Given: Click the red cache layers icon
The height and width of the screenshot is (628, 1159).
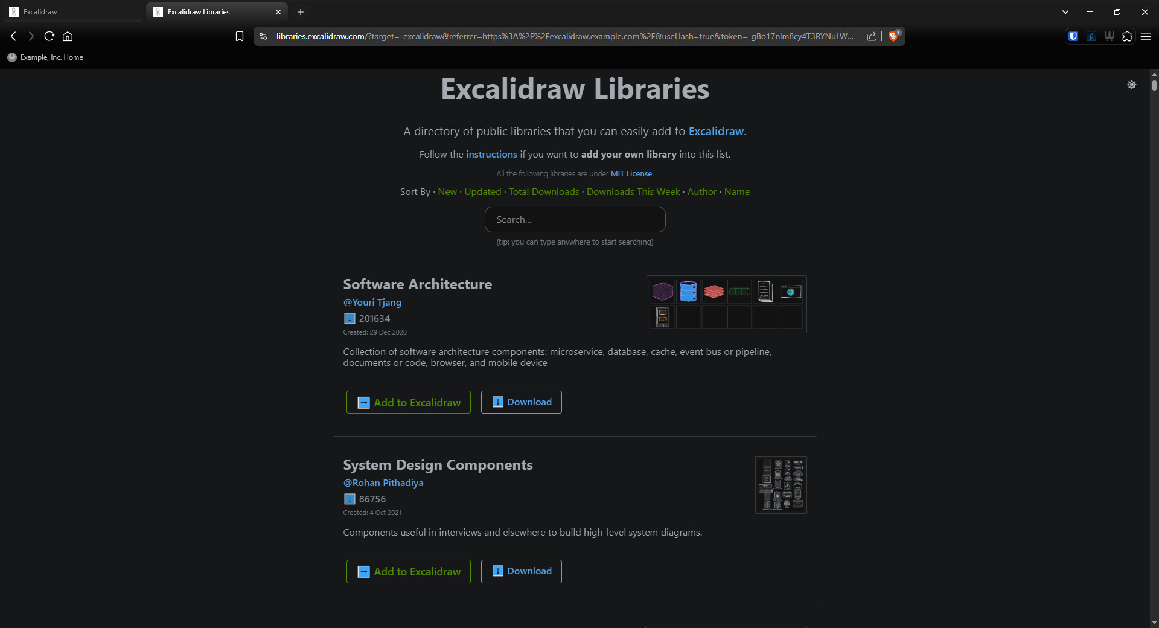Looking at the screenshot, I should pyautogui.click(x=714, y=292).
